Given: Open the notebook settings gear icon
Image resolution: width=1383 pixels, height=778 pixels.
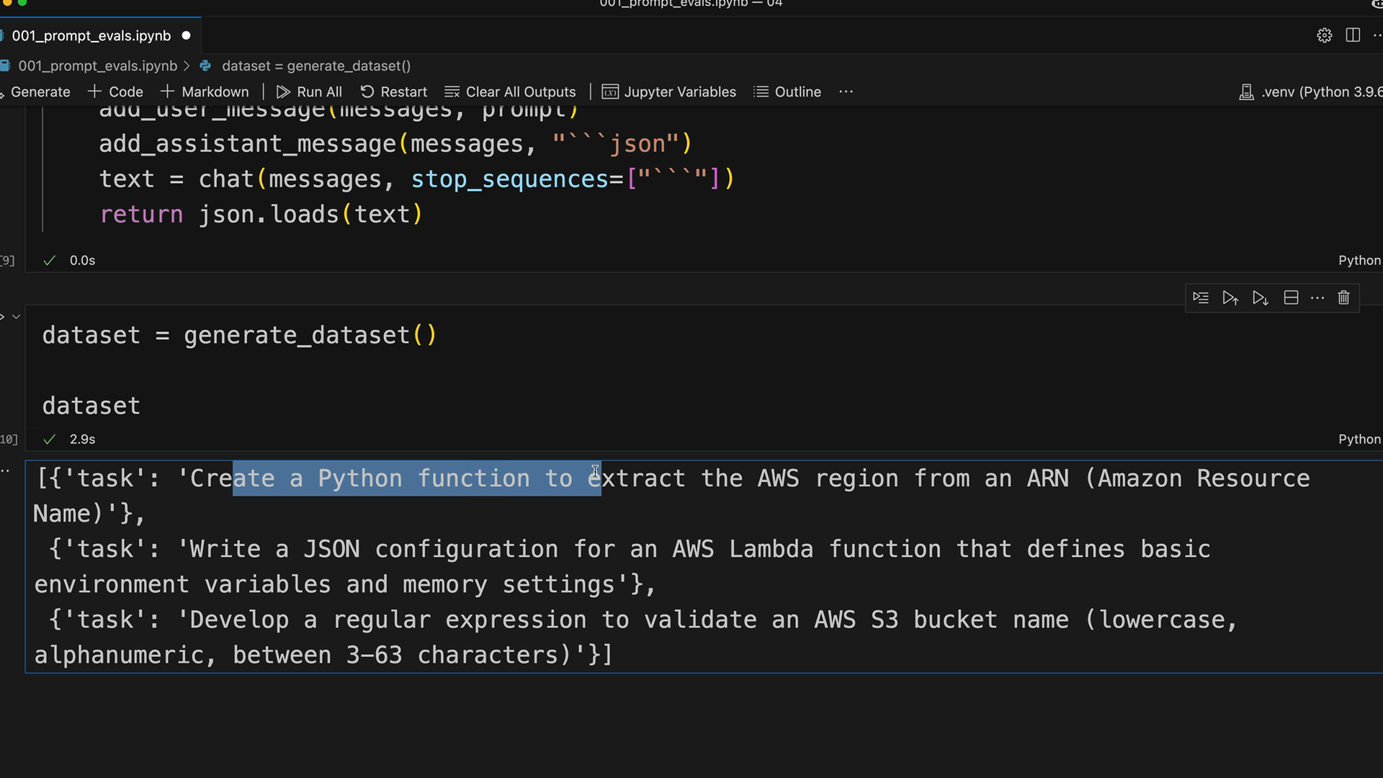Looking at the screenshot, I should tap(1324, 35).
